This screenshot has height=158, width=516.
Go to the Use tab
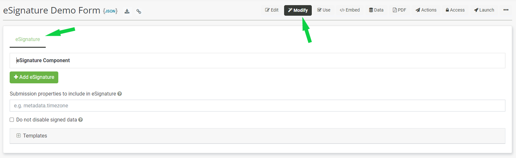pos(324,10)
